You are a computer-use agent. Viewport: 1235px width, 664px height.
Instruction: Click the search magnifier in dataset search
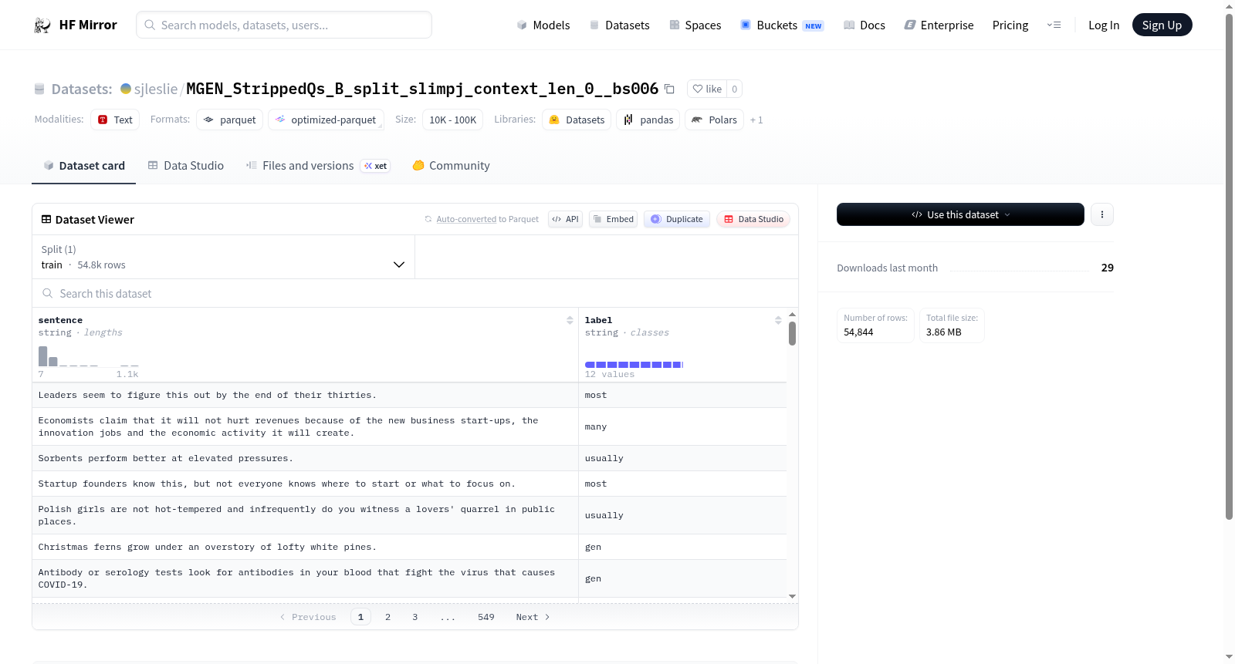tap(48, 293)
